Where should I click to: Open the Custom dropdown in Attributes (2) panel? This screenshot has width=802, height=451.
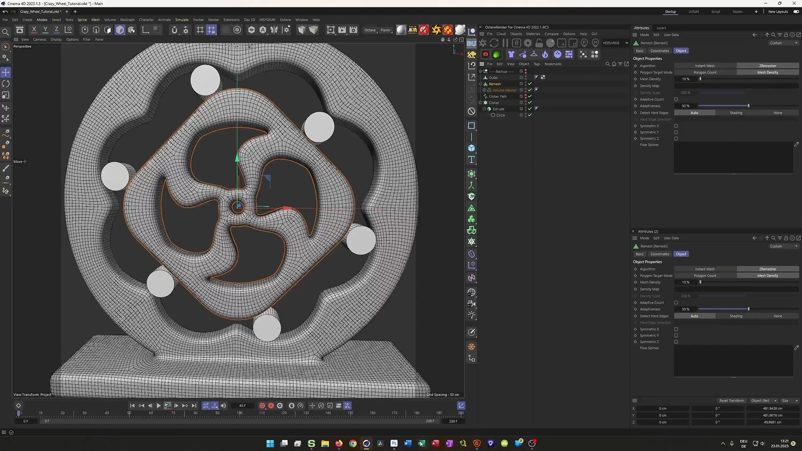tap(784, 246)
